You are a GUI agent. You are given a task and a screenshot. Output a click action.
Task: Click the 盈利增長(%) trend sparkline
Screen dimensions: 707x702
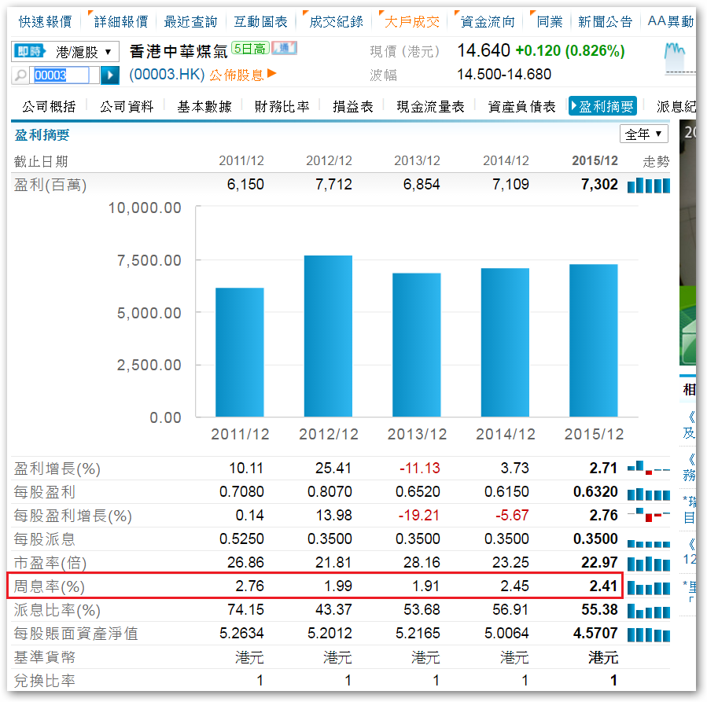coord(648,469)
